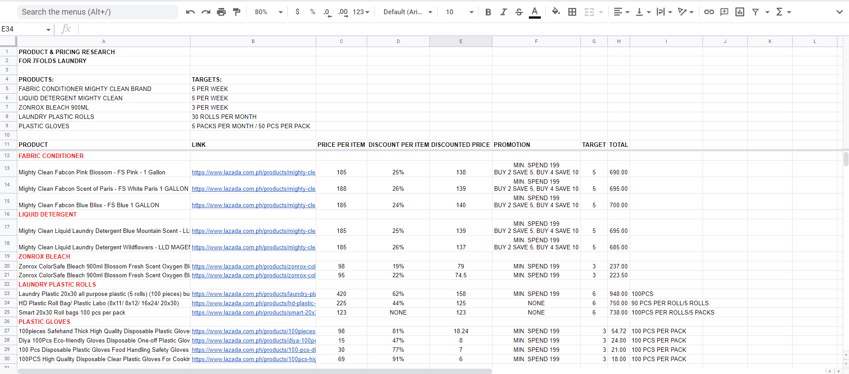Open the 80% zoom dropdown

tap(269, 12)
